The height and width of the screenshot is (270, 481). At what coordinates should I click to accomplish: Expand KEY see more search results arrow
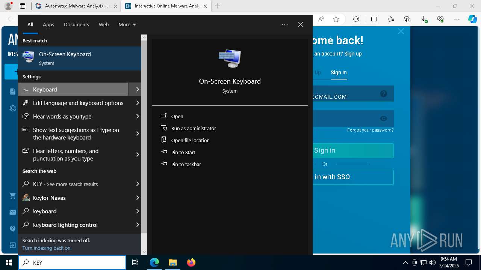pos(138,184)
